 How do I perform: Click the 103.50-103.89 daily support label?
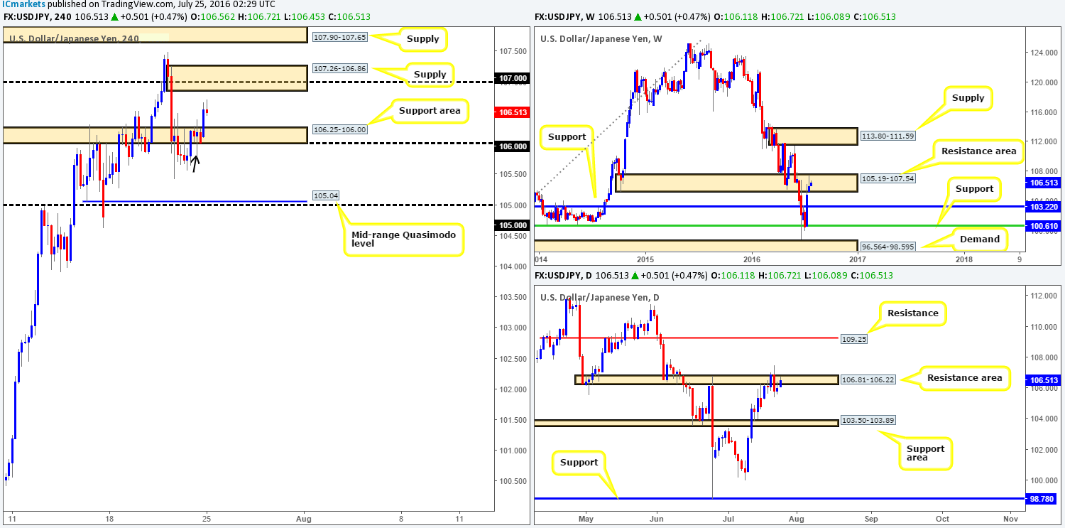coord(868,420)
